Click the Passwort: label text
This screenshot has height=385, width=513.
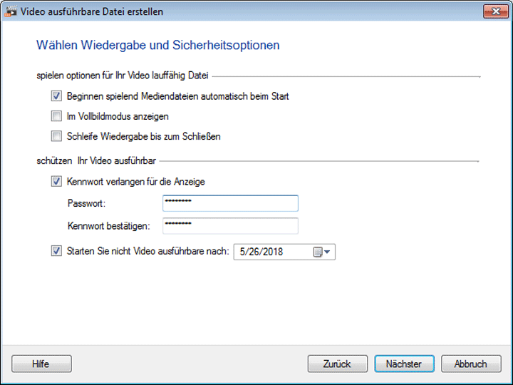[85, 203]
